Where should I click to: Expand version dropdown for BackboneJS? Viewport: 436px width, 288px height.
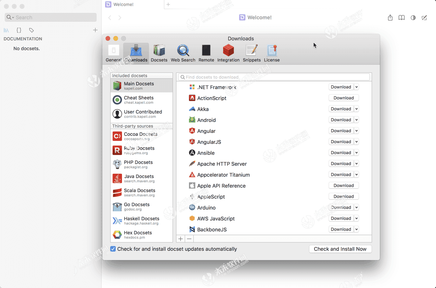pos(356,229)
